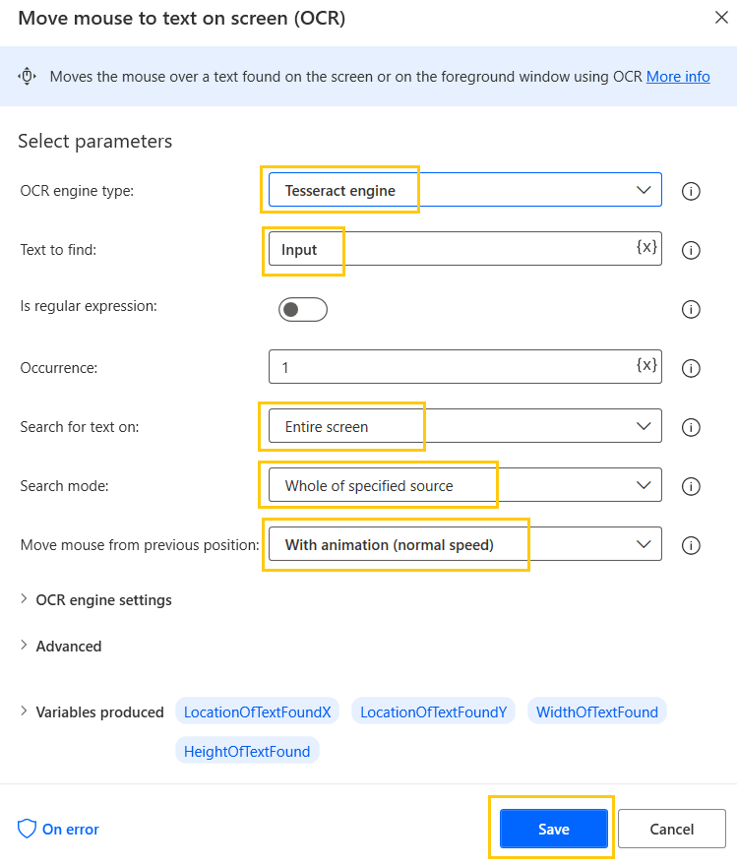Open the OCR engine type dropdown
737x865 pixels.
pyautogui.click(x=644, y=189)
